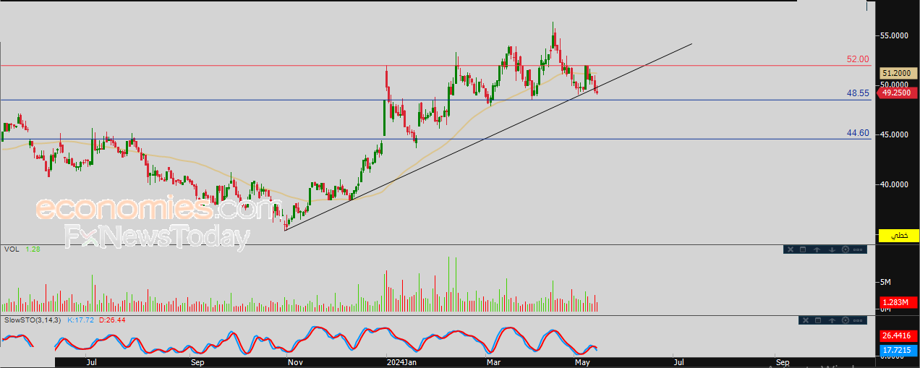The height and width of the screenshot is (368, 920).
Task: Click the K:17.72 stochastic value
Action: [80, 319]
